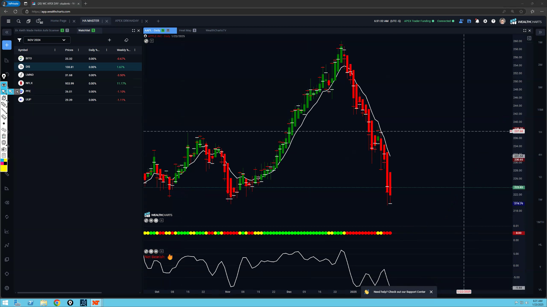Collapse the left sidebar double chevron
The height and width of the screenshot is (307, 547).
pos(7,32)
